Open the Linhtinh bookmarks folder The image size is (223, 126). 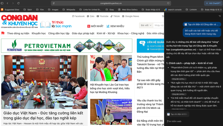coord(191,10)
